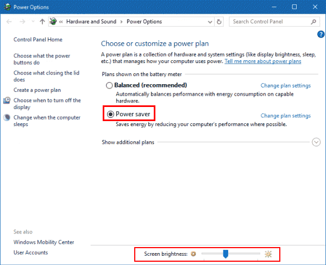Minimize the Power Options window
Image resolution: width=326 pixels, height=265 pixels.
274,7
